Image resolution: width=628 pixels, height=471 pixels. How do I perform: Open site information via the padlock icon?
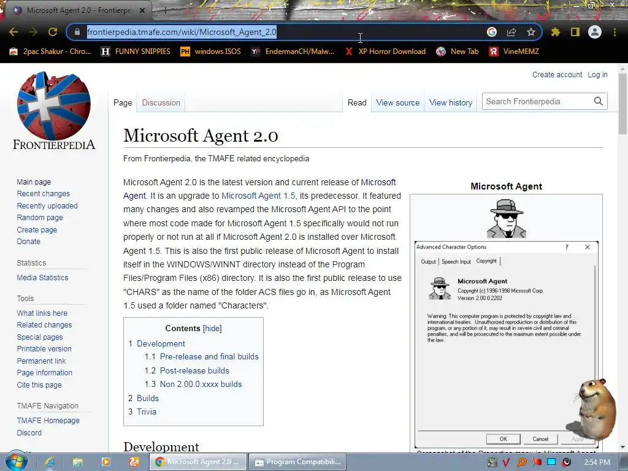(77, 32)
